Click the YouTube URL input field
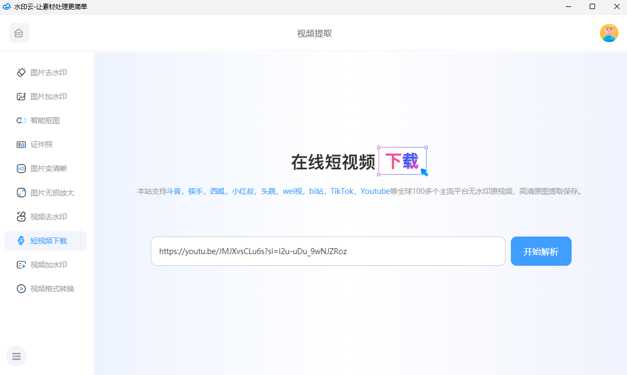Viewport: 627px width, 375px height. point(328,251)
